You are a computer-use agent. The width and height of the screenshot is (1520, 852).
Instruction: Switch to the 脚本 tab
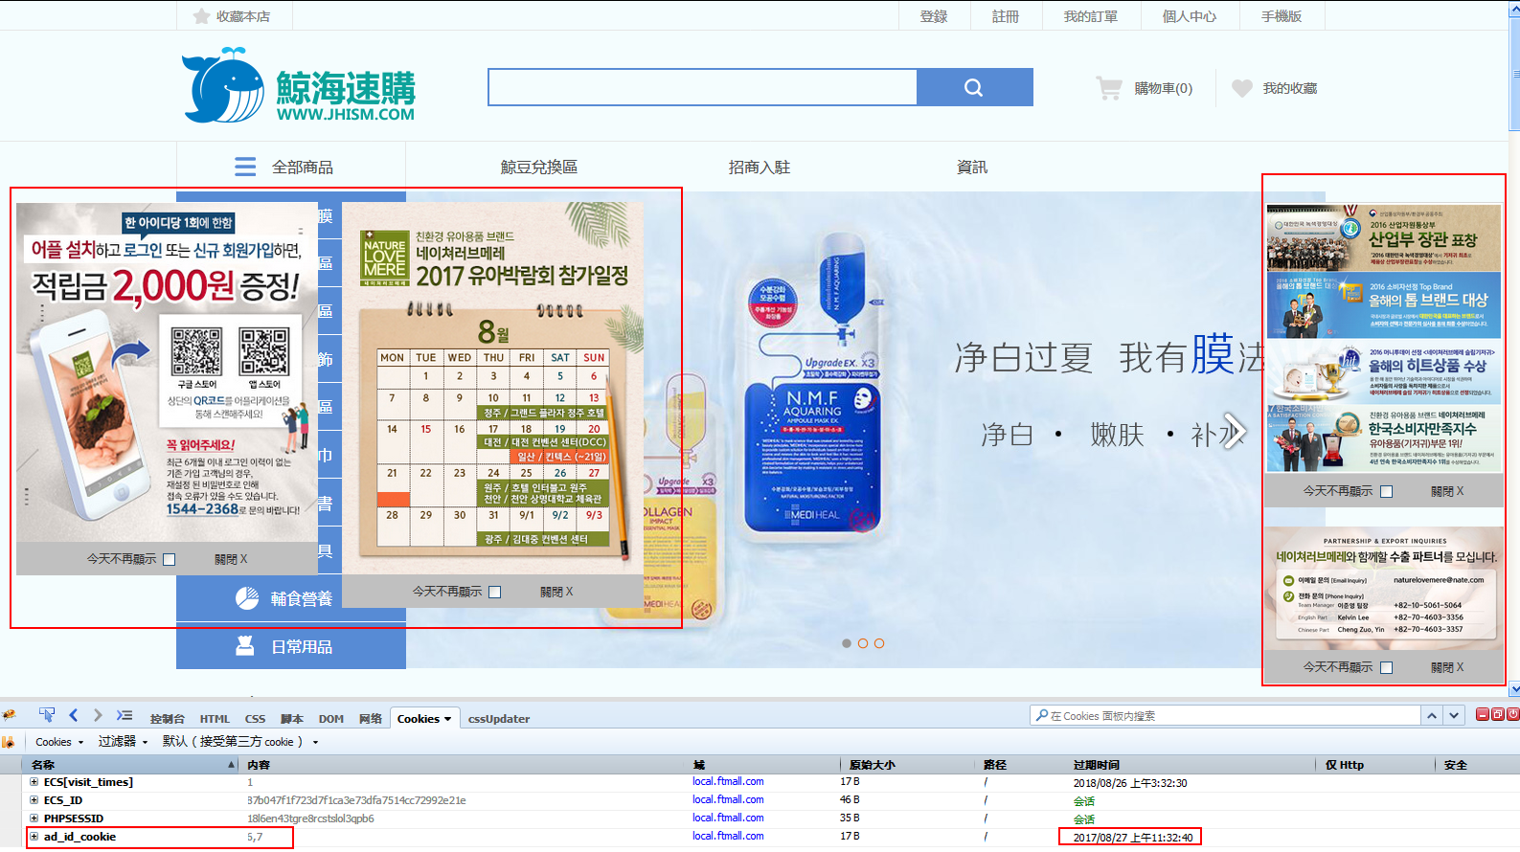point(291,719)
